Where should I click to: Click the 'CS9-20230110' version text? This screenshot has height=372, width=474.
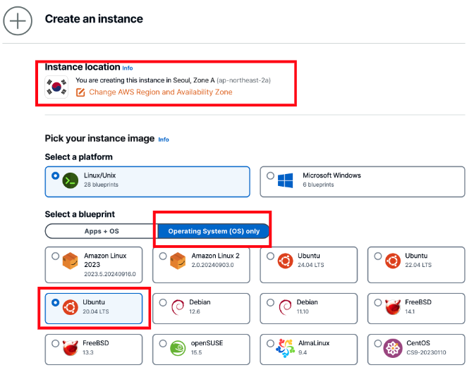(x=426, y=352)
